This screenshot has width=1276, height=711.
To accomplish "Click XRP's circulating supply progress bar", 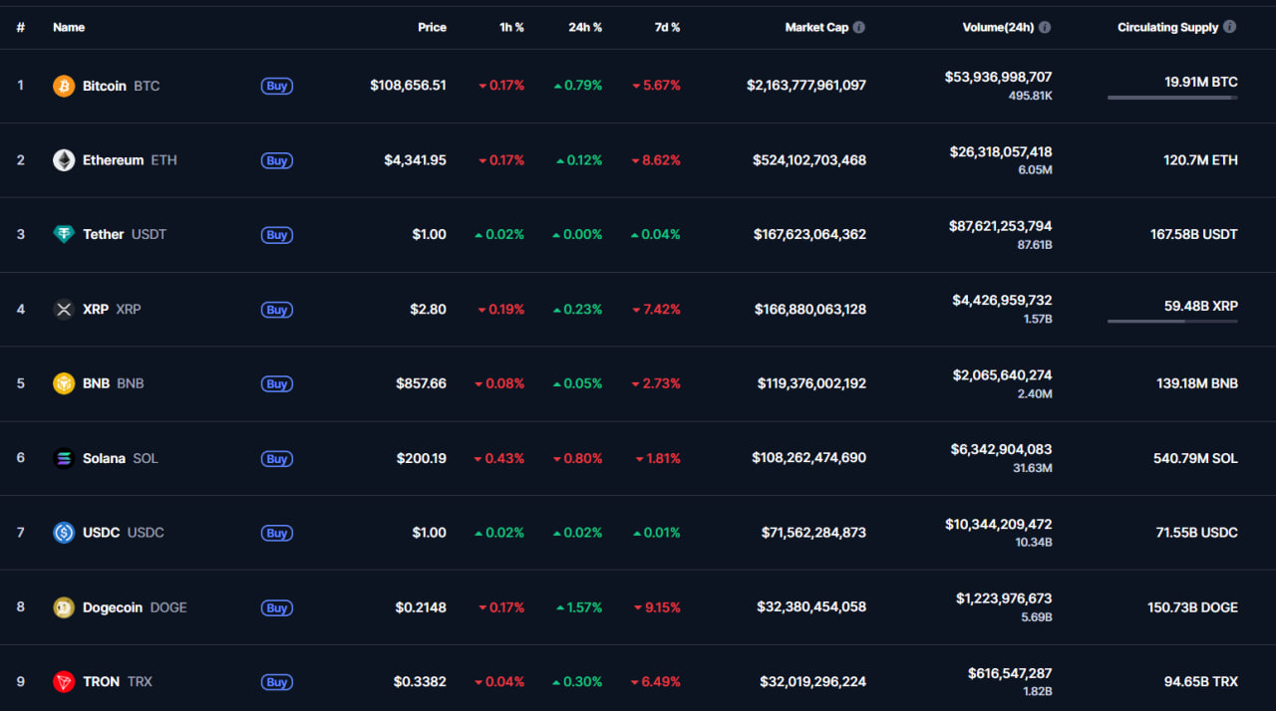I will coord(1172,322).
